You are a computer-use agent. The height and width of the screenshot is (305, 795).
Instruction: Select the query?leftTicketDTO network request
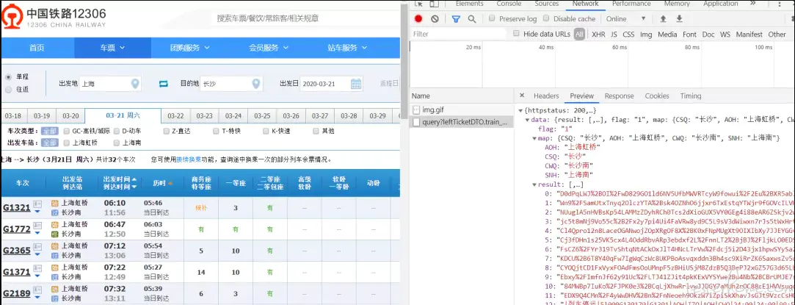tap(462, 122)
